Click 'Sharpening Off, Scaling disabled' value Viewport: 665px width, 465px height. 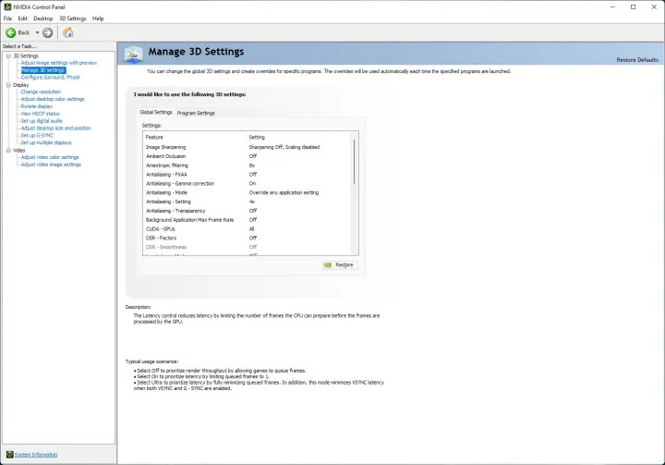[284, 147]
